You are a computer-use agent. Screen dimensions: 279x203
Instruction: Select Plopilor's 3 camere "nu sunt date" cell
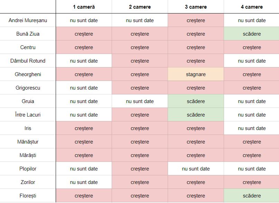click(196, 169)
